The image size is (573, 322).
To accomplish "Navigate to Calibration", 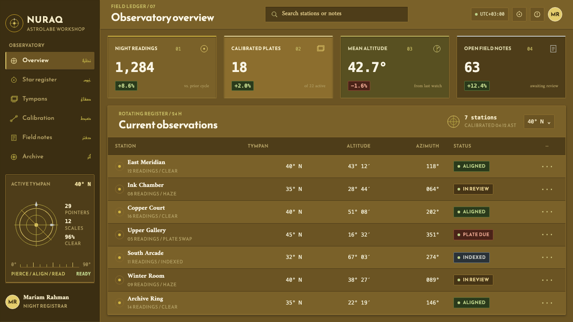I will coord(50,118).
